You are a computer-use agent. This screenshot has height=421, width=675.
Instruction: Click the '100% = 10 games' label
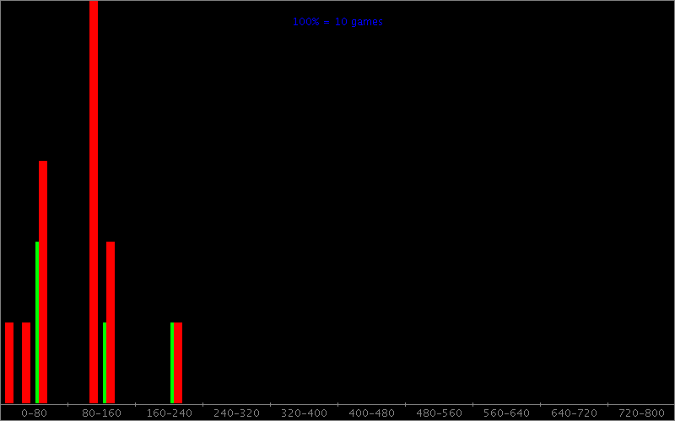pyautogui.click(x=337, y=22)
